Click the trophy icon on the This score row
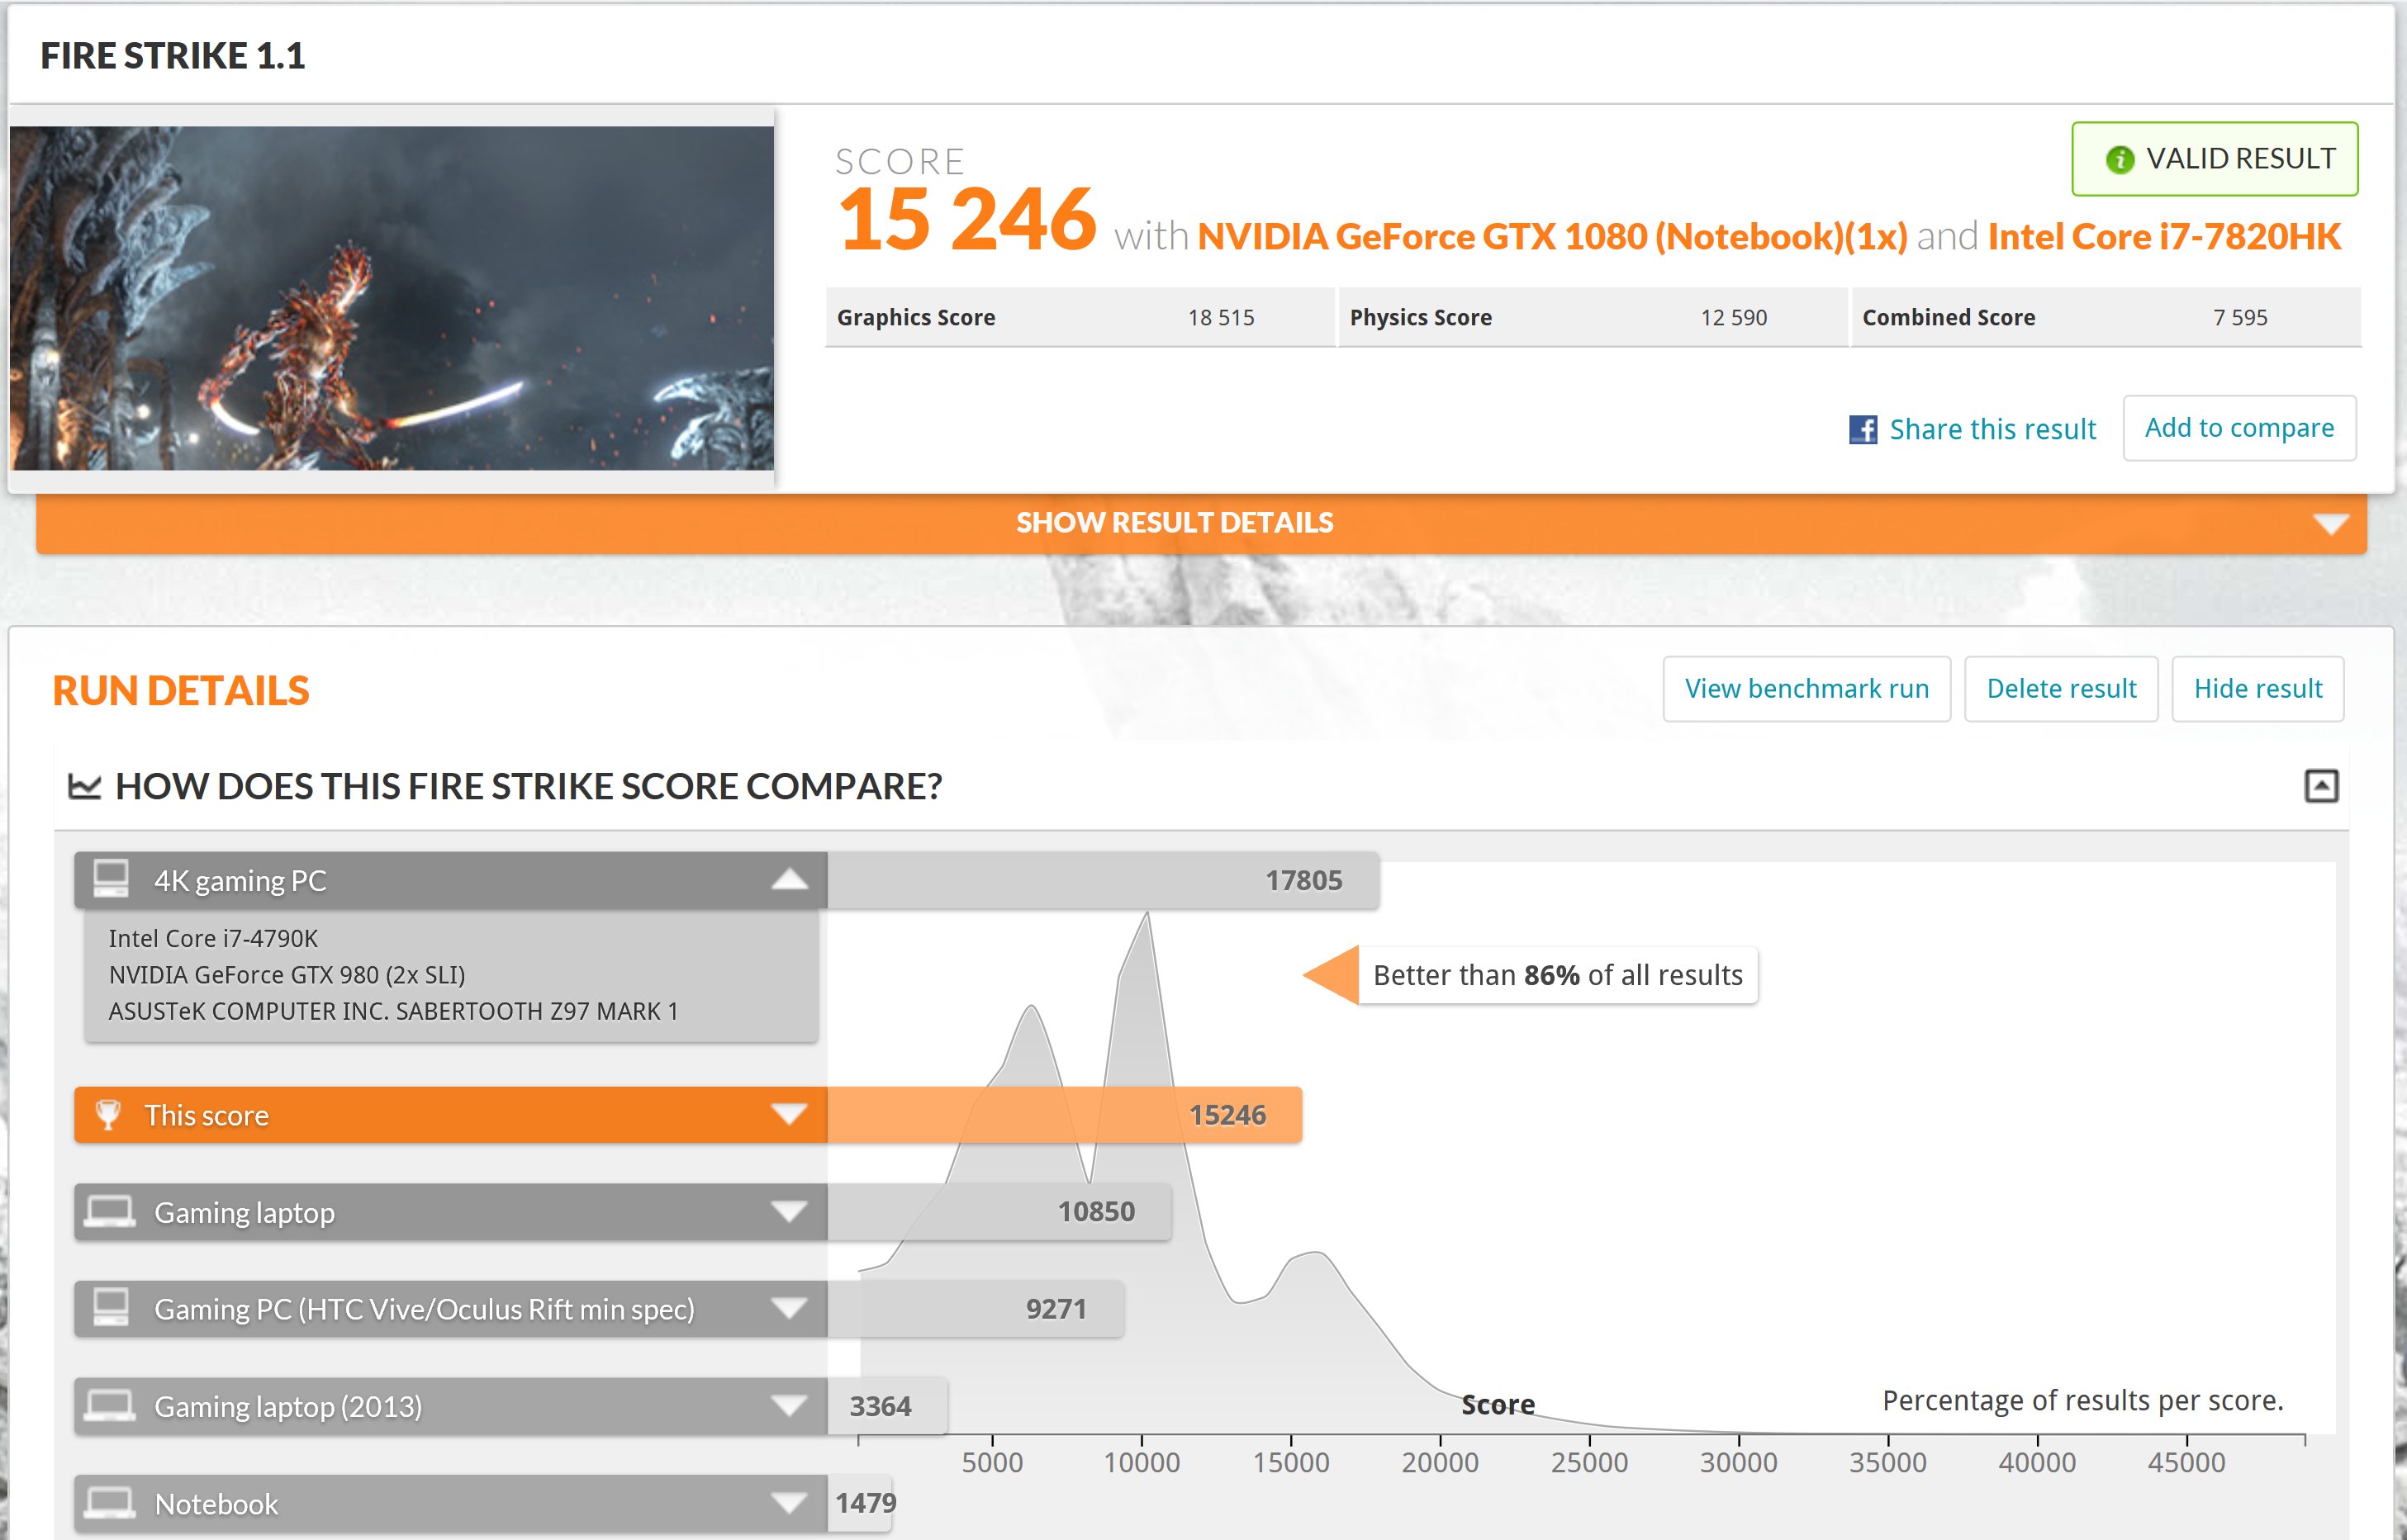Screen dimensions: 2407x1540 (108, 1114)
